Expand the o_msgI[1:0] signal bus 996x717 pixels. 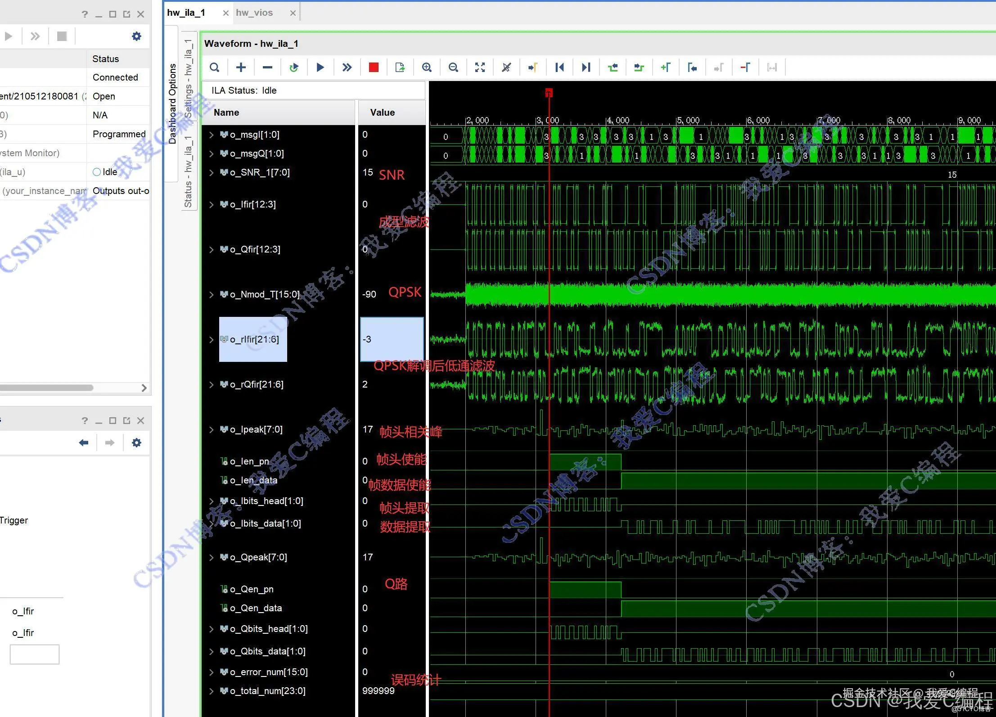click(x=212, y=135)
